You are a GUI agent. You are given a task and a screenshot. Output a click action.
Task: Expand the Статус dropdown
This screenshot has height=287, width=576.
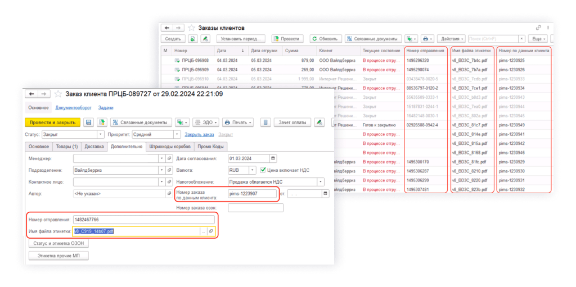[x=101, y=134]
